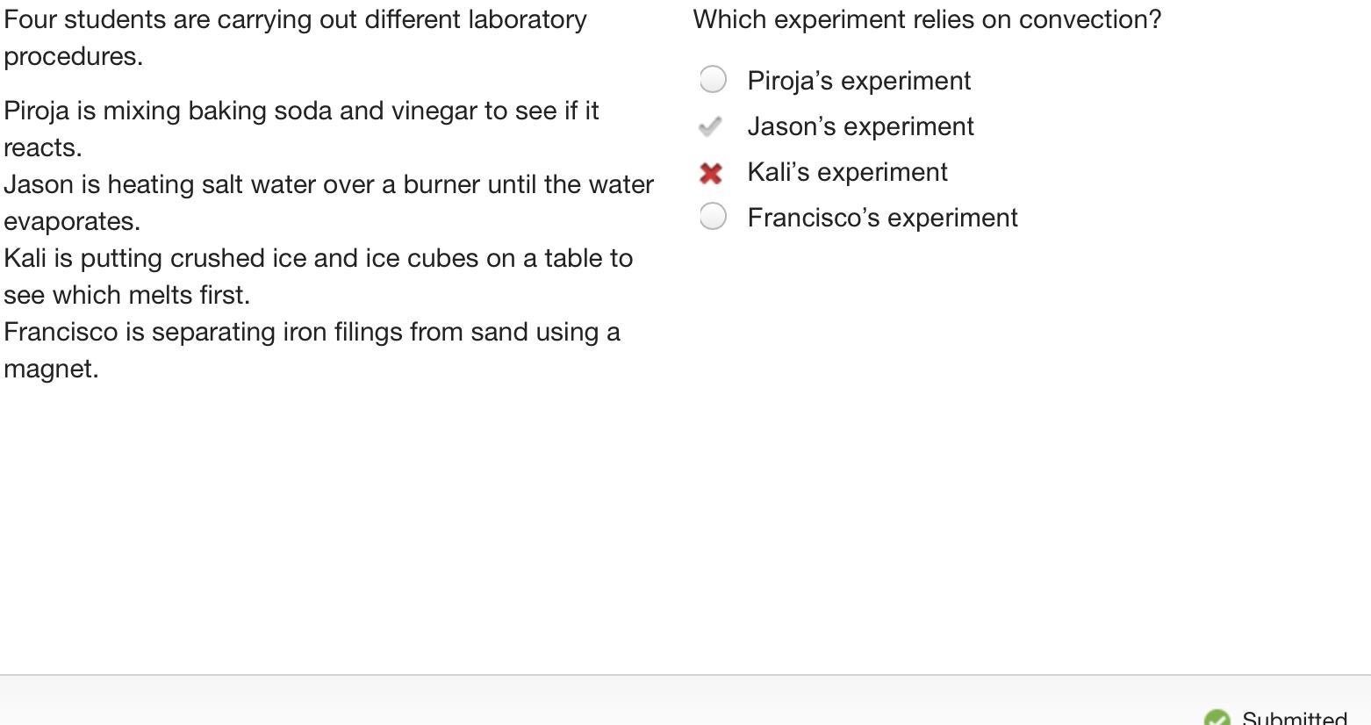Click the Submitted status text
1371x725 pixels.
click(1294, 718)
